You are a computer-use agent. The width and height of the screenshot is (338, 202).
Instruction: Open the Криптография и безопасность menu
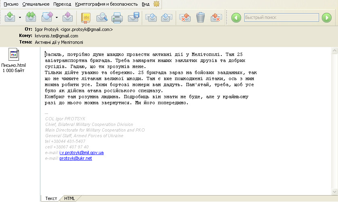106,4
